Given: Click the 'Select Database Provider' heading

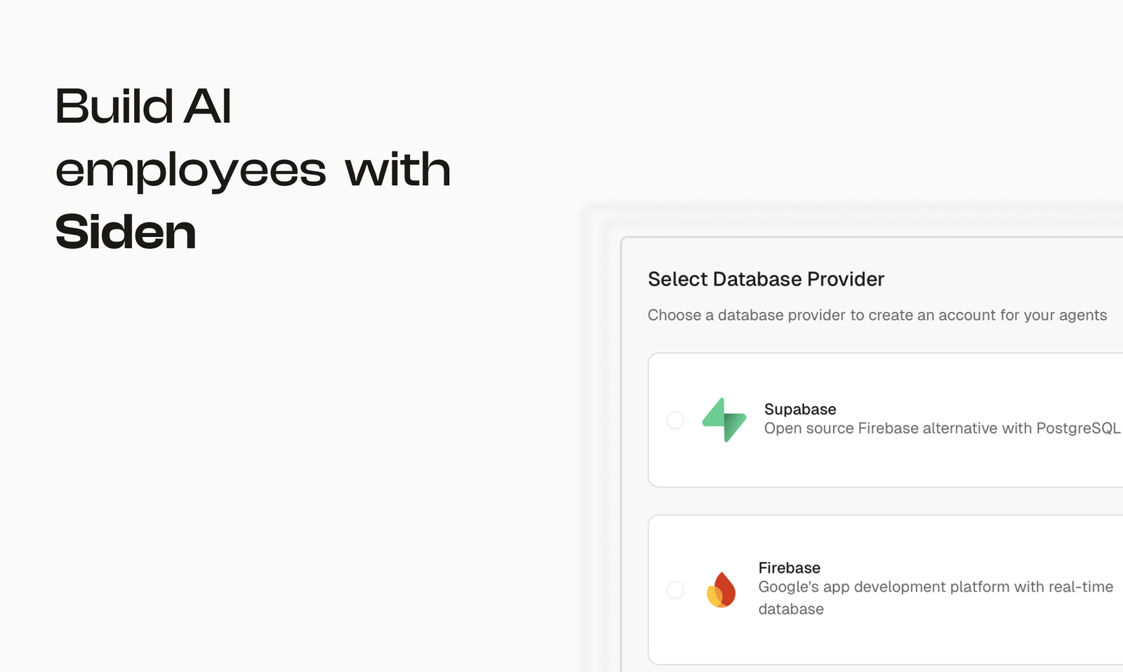Looking at the screenshot, I should coord(766,279).
